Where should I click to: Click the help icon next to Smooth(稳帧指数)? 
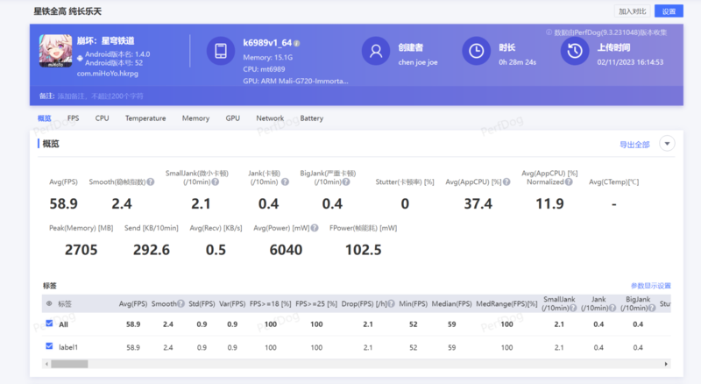tap(152, 182)
